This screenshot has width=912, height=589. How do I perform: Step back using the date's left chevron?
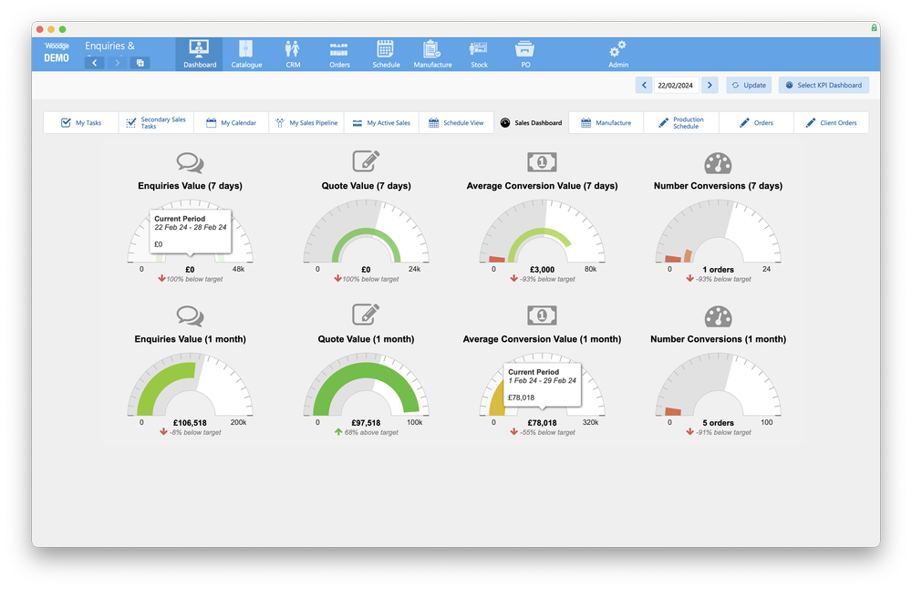tap(643, 83)
